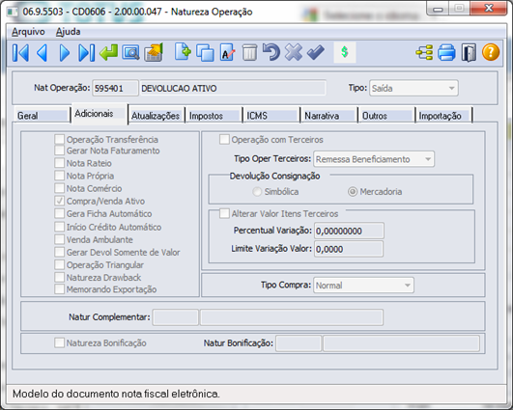Open the Arquivo menu

[x=28, y=32]
